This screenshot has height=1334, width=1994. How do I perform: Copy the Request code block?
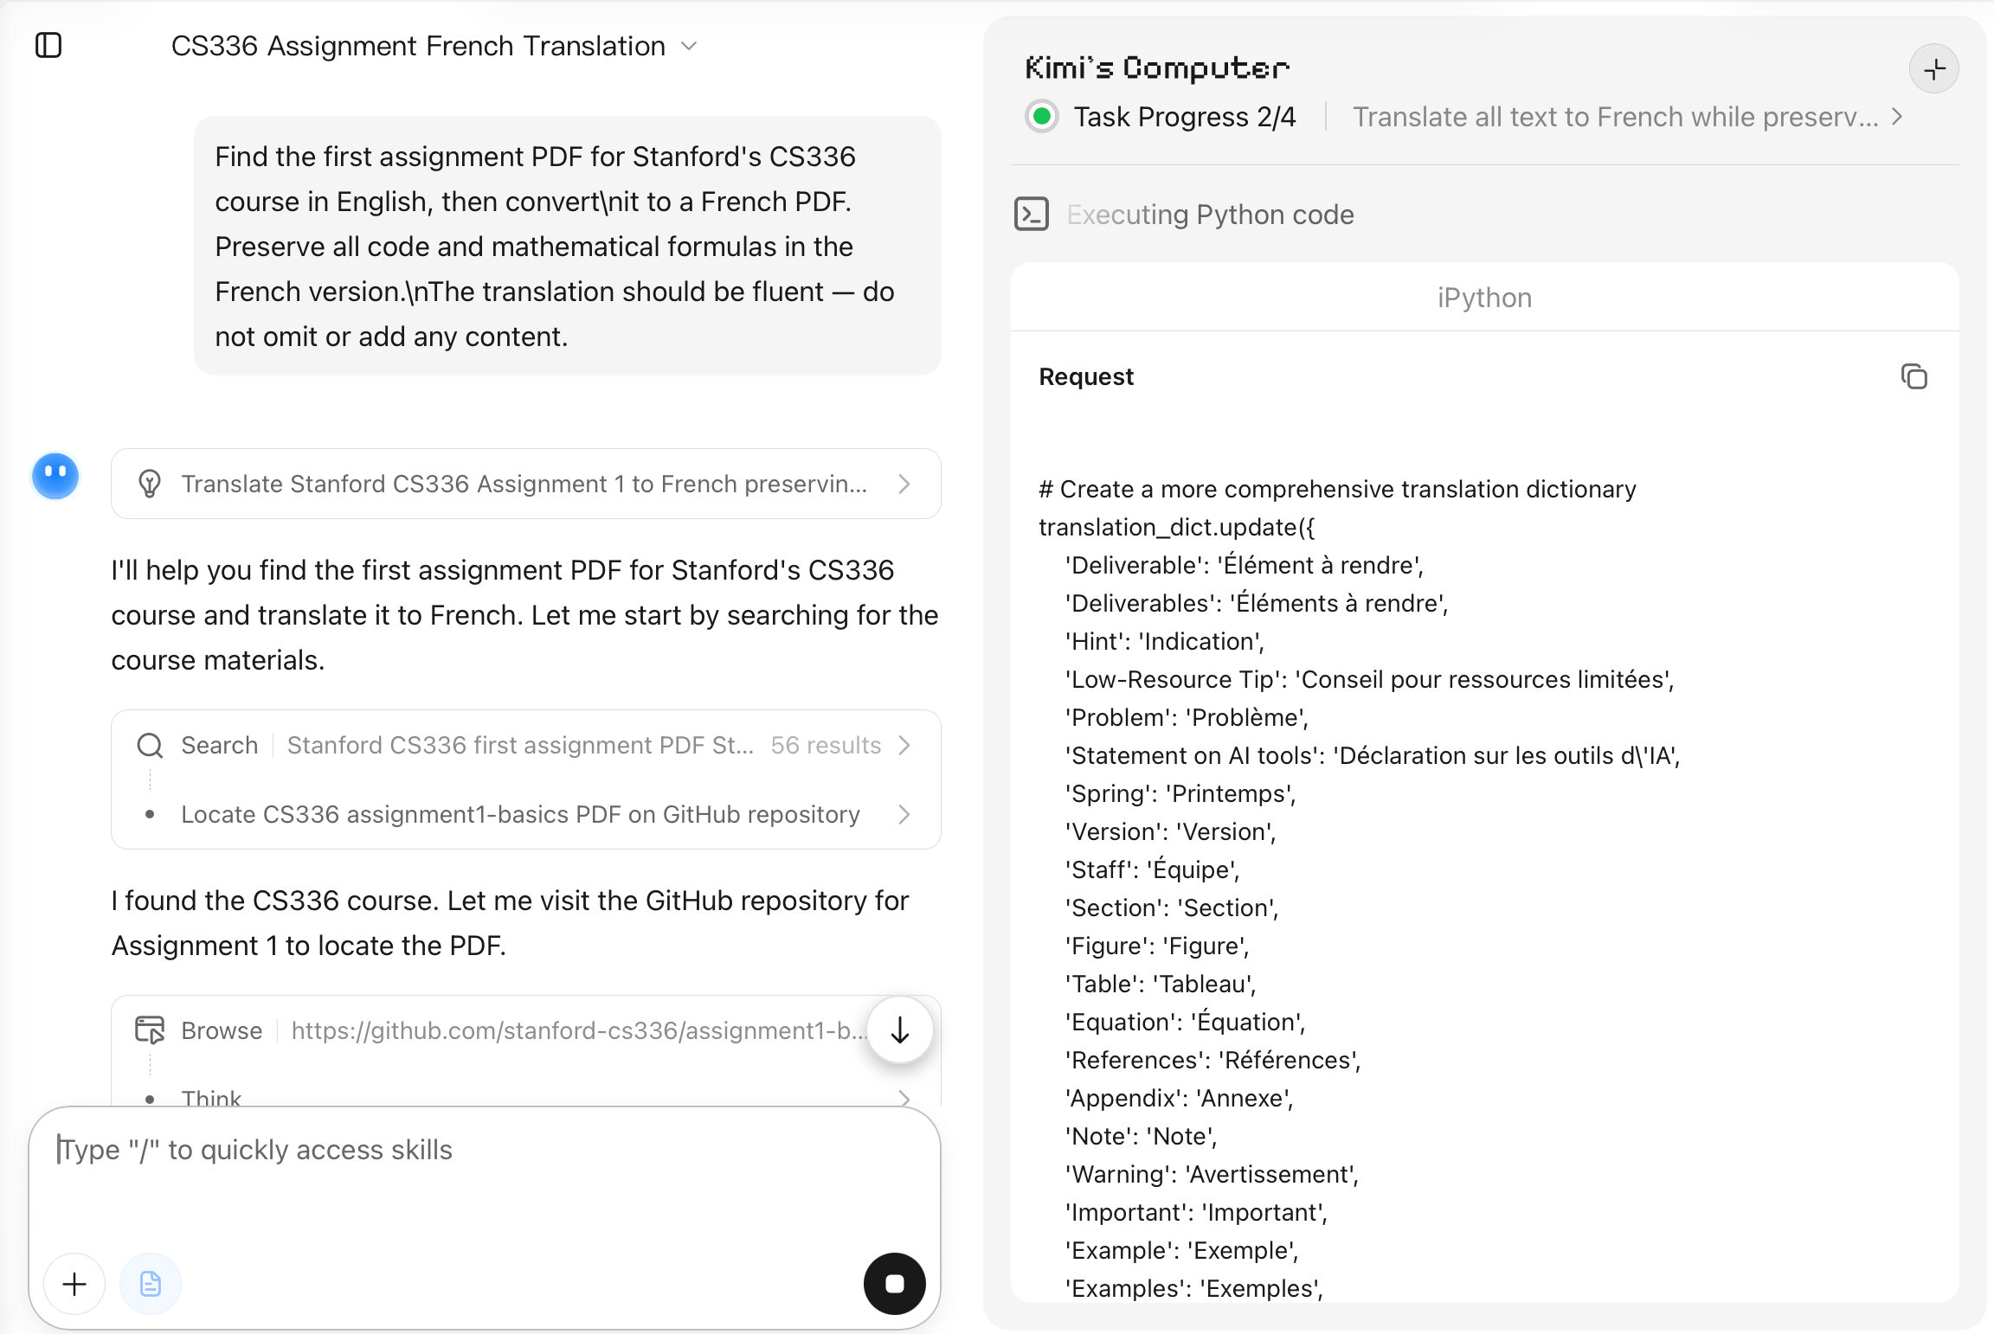(x=1914, y=376)
